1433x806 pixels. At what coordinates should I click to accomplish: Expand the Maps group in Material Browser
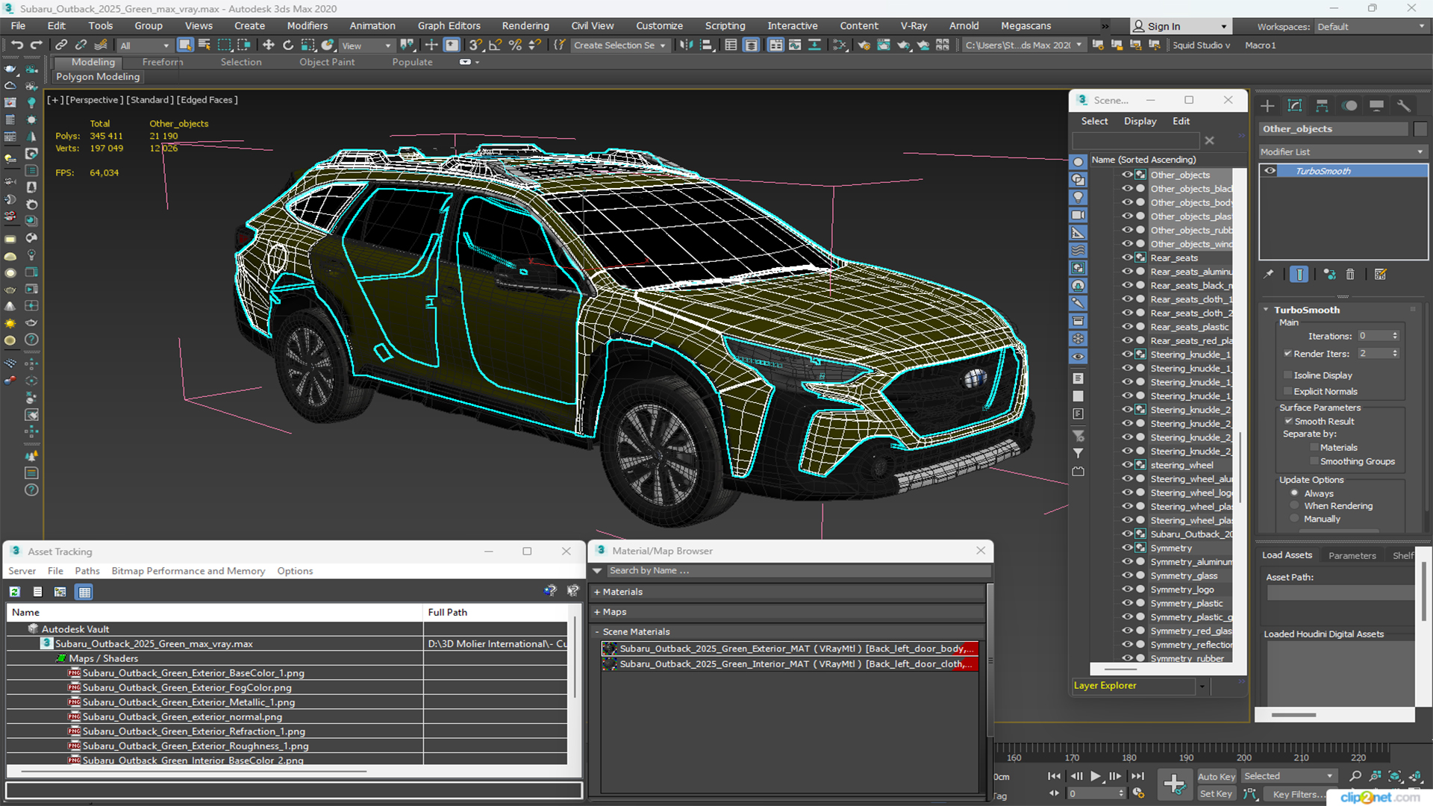coord(597,612)
